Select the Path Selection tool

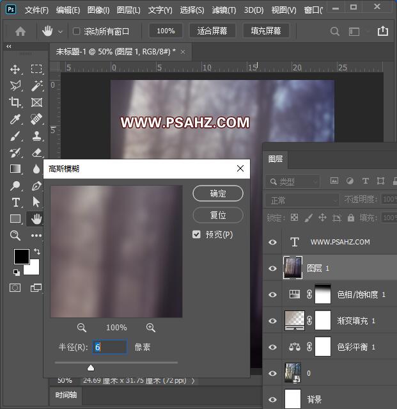[x=36, y=202]
